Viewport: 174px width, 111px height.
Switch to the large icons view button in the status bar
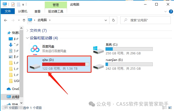[x=170, y=107]
